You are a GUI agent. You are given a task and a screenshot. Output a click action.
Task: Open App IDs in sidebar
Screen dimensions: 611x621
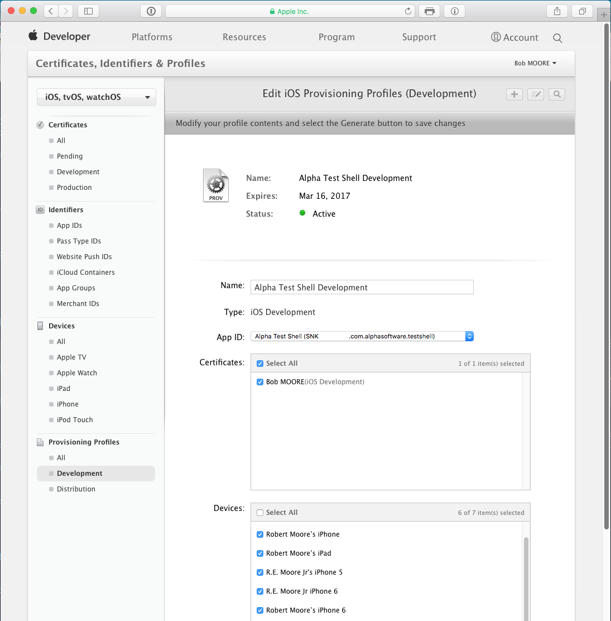click(69, 226)
